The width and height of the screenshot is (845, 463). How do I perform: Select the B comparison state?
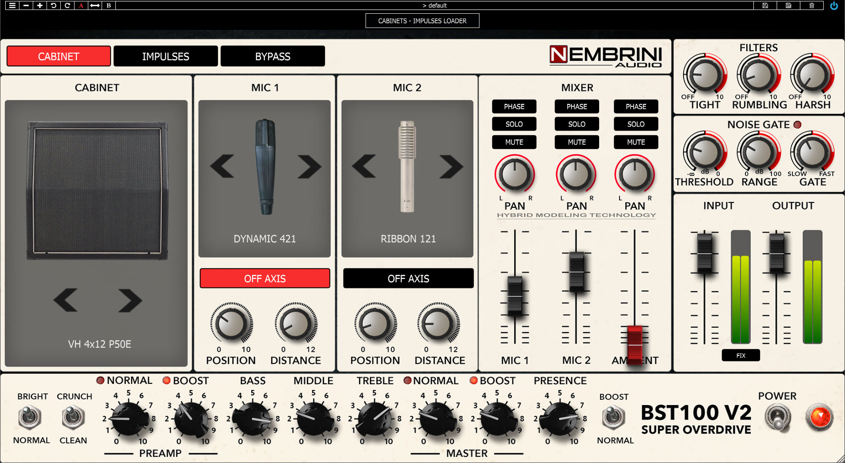tap(109, 6)
